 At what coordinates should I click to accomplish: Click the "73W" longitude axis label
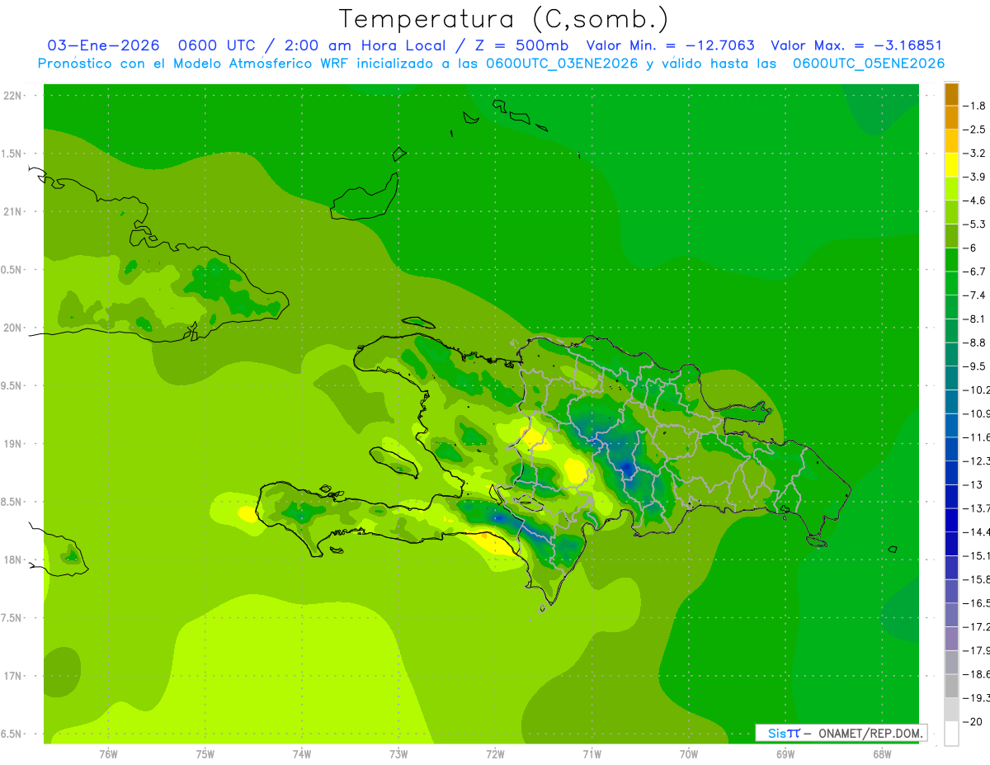[398, 753]
